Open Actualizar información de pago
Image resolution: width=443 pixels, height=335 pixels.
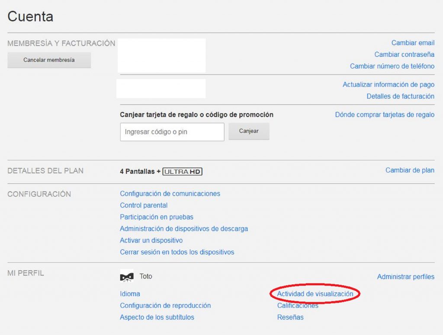tap(388, 85)
